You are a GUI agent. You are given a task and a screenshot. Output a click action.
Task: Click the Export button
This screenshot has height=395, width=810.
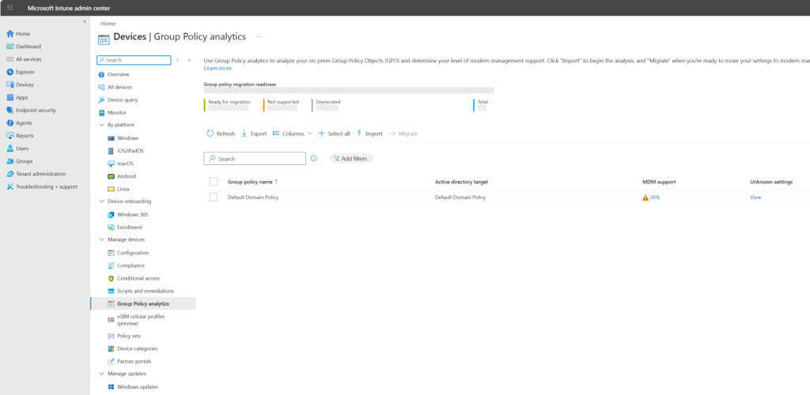pyautogui.click(x=254, y=134)
